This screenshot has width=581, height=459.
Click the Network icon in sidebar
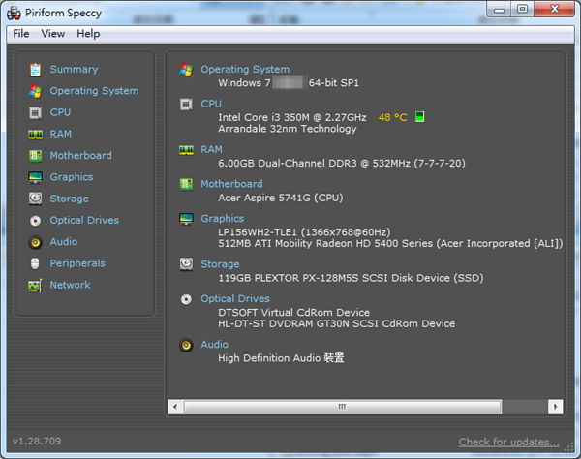tap(36, 286)
